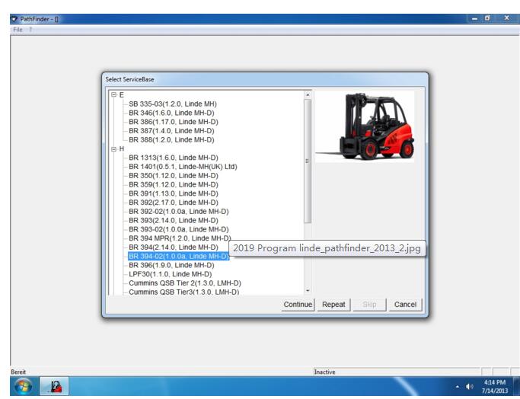The width and height of the screenshot is (520, 399).
Task: Select BR 386(1.17.0, Linde MH-D)
Action: click(x=174, y=122)
